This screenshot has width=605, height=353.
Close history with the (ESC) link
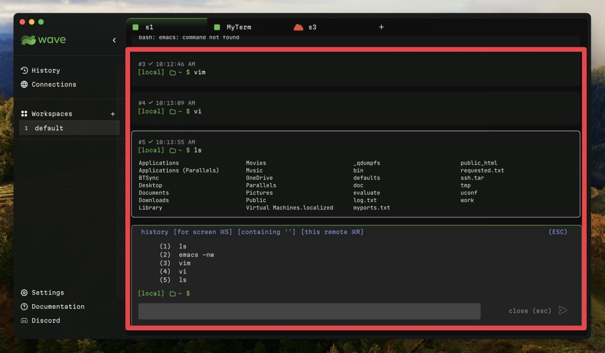click(x=558, y=232)
